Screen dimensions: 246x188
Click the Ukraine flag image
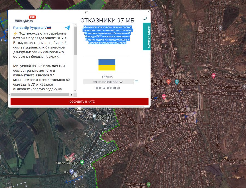(107, 65)
